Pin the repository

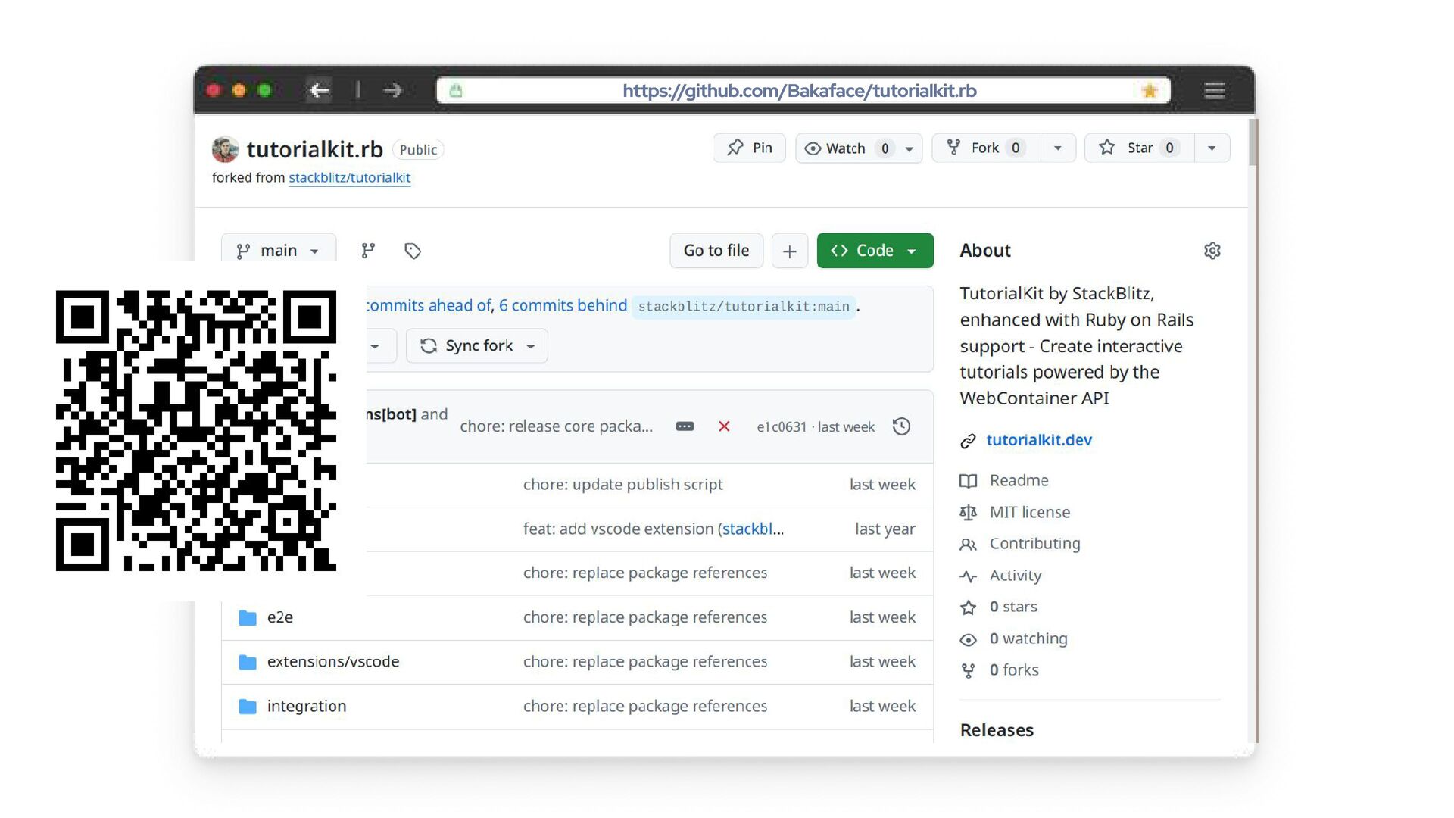click(x=750, y=148)
